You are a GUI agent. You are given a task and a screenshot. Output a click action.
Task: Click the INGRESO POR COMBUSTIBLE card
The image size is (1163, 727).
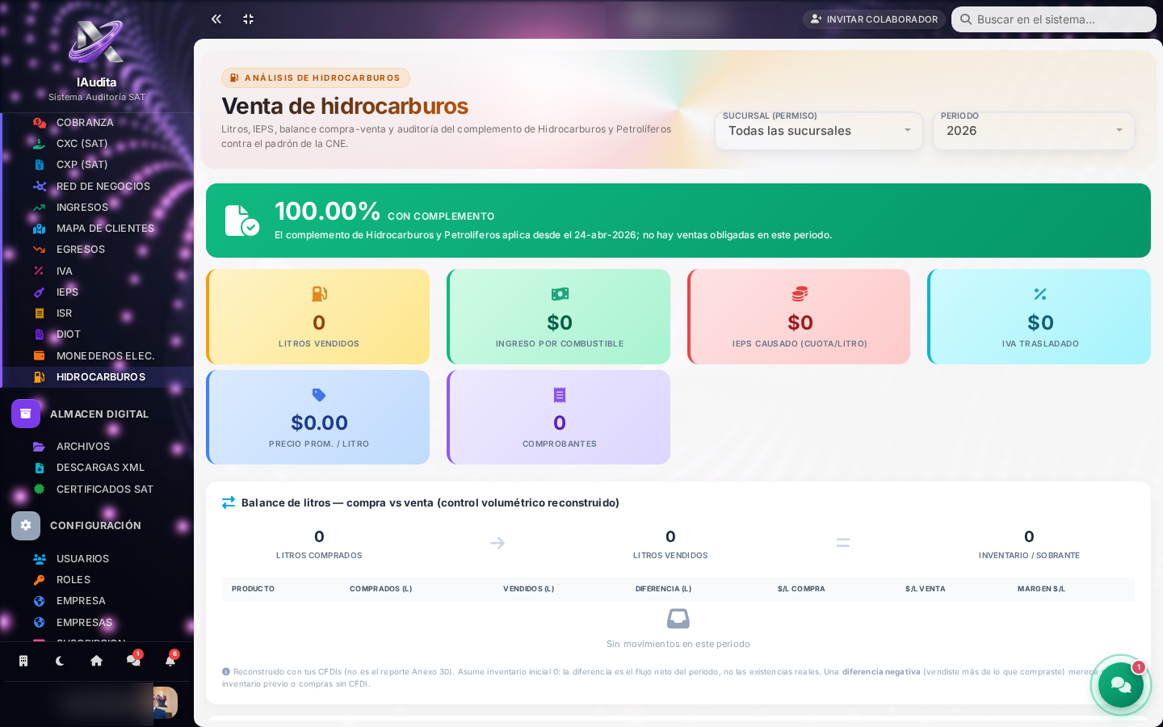(559, 317)
